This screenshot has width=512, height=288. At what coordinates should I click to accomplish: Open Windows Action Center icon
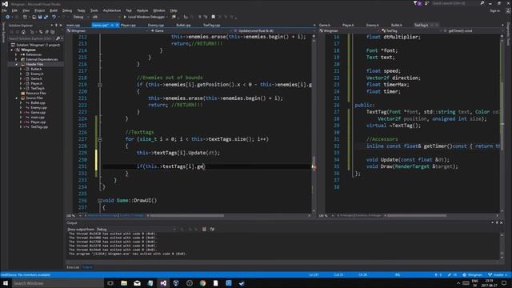pos(505,283)
